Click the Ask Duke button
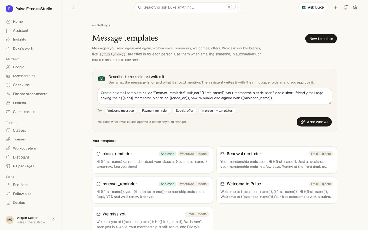Viewport: 368px width, 230px height. [313, 7]
